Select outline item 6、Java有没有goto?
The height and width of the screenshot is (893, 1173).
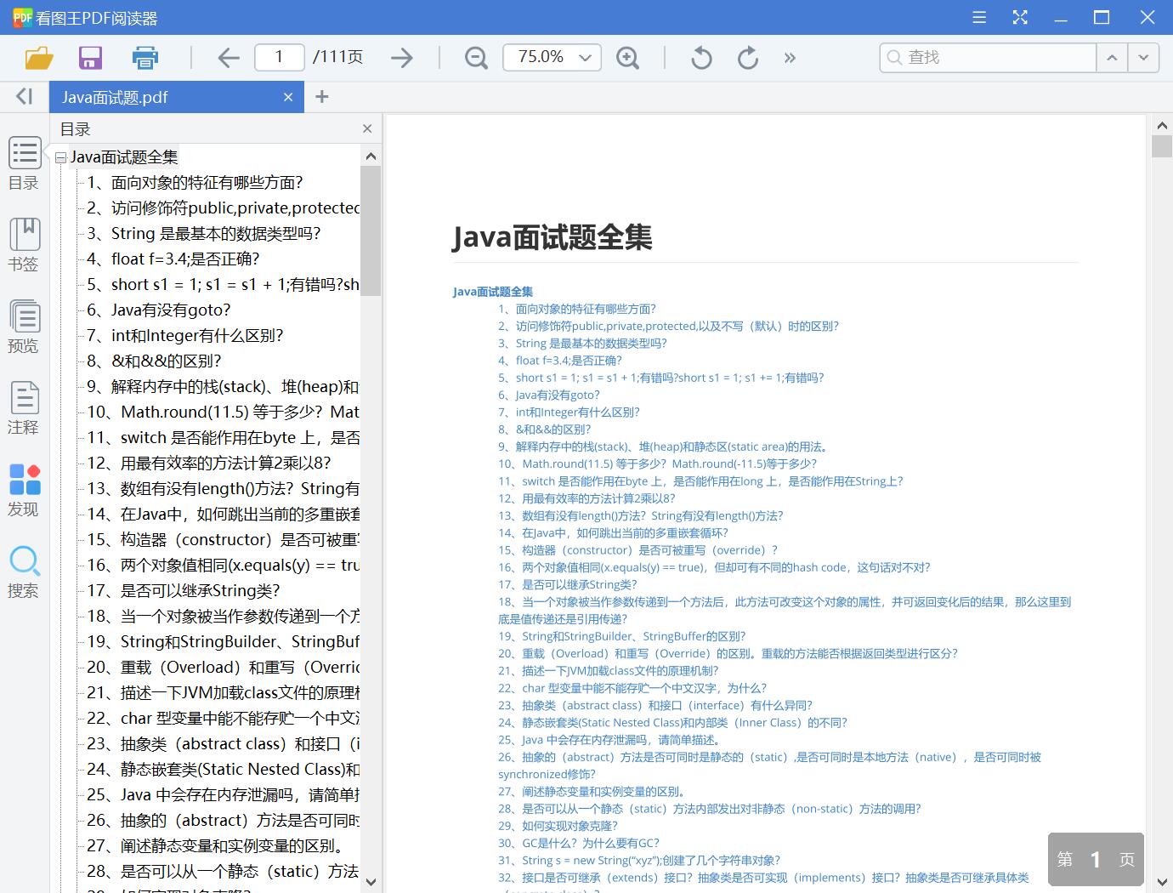159,310
